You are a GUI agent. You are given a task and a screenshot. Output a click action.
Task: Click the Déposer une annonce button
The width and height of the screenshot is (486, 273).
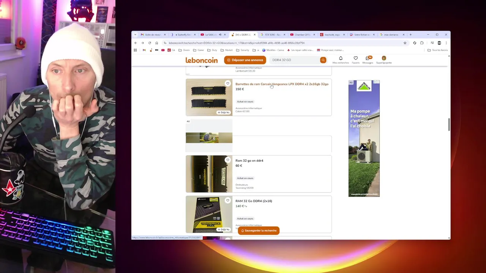[x=245, y=60]
